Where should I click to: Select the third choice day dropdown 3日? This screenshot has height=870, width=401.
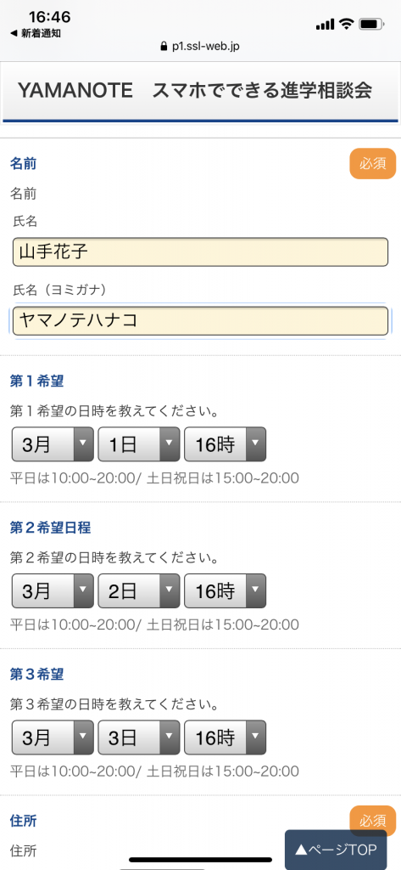click(x=139, y=737)
